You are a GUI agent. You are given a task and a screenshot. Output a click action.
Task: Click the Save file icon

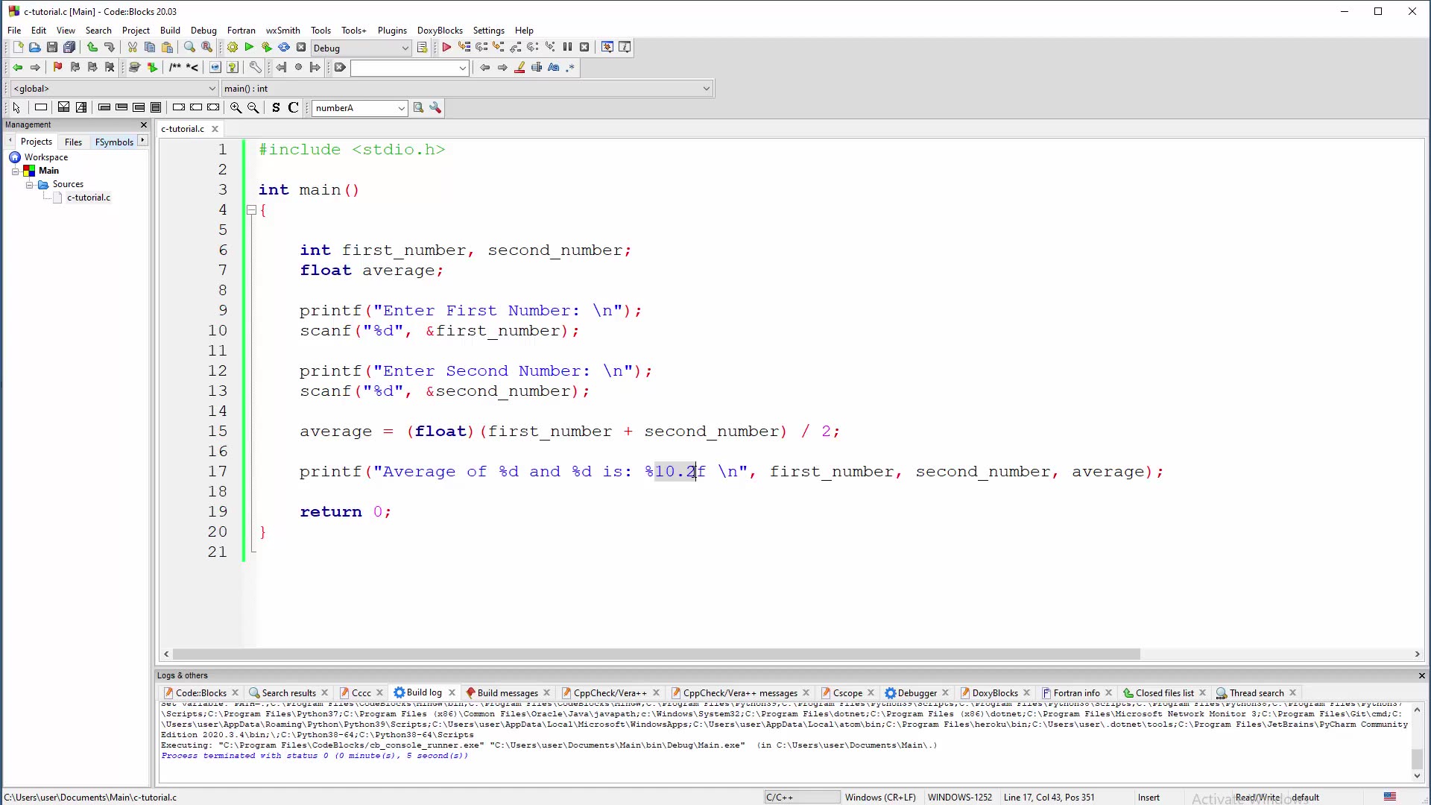pyautogui.click(x=52, y=47)
